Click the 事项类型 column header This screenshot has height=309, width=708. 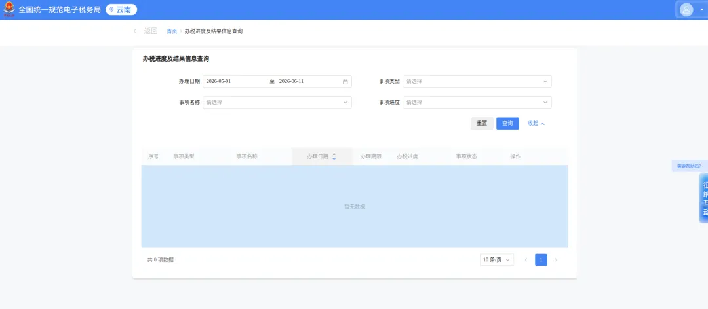coord(184,156)
